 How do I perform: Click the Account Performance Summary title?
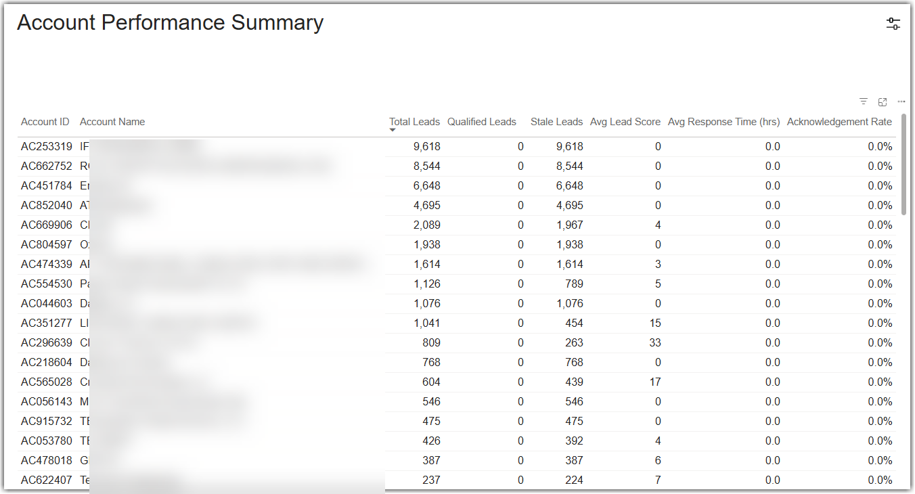tap(171, 22)
